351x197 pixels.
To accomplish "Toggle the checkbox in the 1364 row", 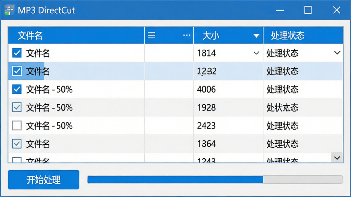I will tap(17, 144).
